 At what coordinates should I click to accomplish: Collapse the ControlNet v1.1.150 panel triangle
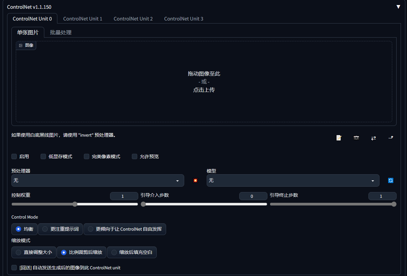tap(398, 7)
